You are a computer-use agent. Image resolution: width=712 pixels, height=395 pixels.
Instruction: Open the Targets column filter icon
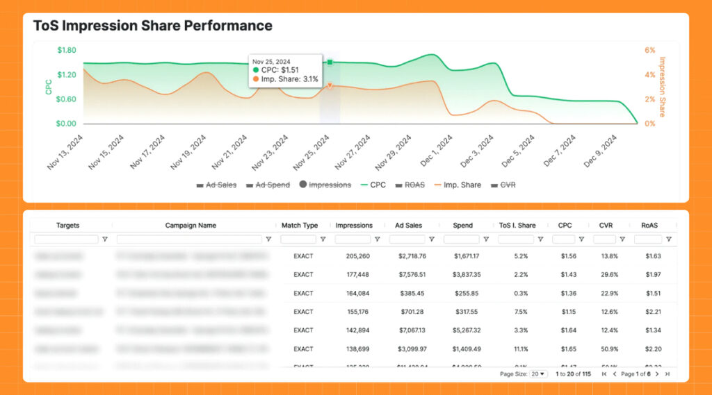click(105, 239)
